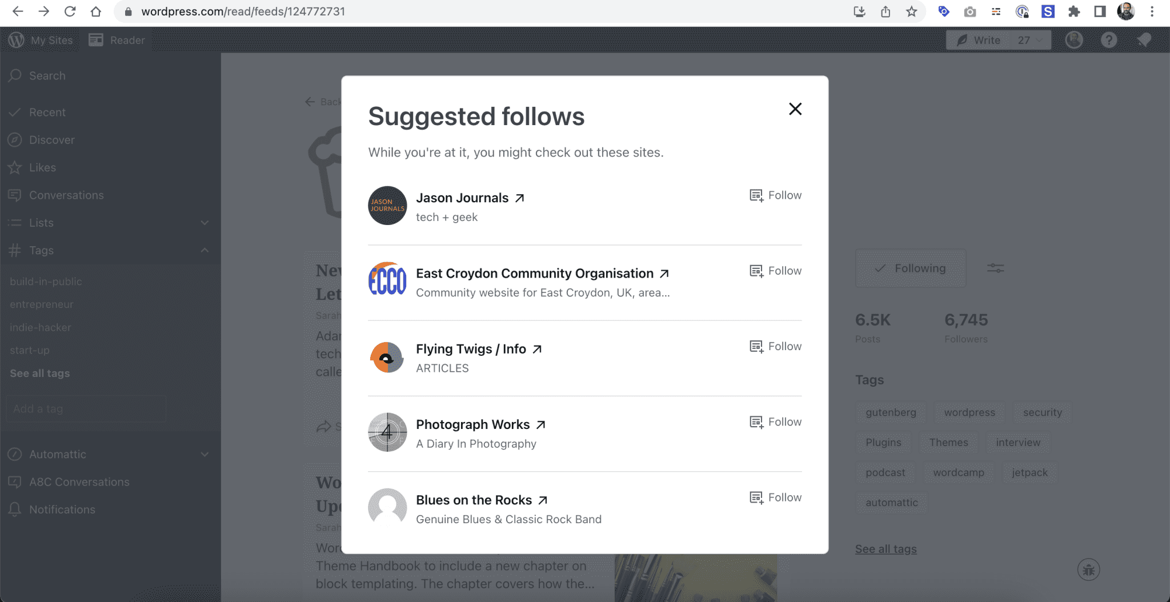1170x602 pixels.
Task: Collapse the Tags sidebar section
Action: pyautogui.click(x=205, y=250)
